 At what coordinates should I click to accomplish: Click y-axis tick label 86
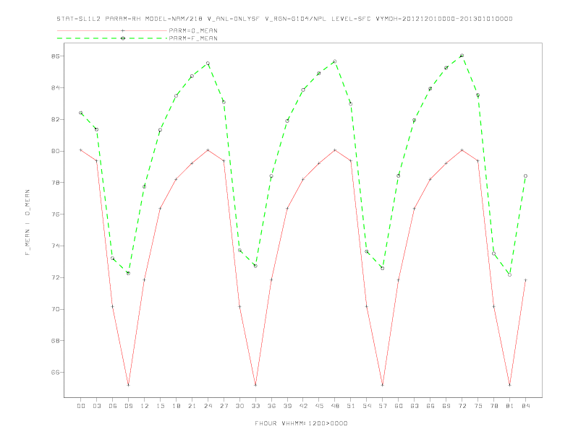click(x=56, y=56)
